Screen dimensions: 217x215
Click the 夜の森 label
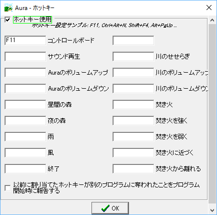tap(56, 121)
